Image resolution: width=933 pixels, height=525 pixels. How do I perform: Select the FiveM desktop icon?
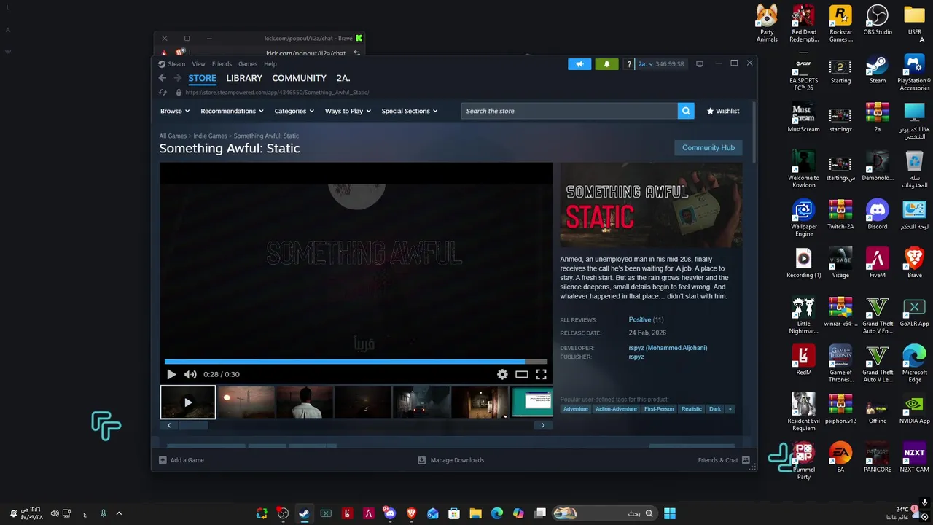pos(878,263)
